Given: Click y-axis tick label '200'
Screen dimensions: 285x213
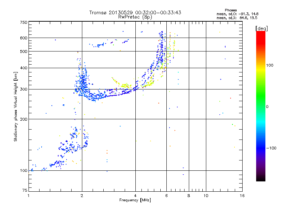Looking at the screenshot, I should (24, 119).
